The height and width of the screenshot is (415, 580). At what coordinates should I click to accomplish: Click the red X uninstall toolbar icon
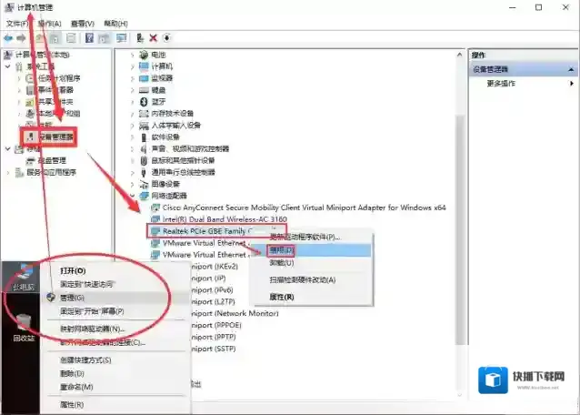click(153, 38)
